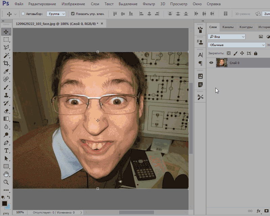Viewport: 270px width, 216px height.
Task: Activate the Horizontal Type tool
Action: click(x=6, y=151)
